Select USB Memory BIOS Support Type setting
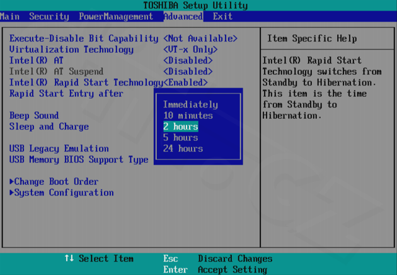 (x=79, y=159)
